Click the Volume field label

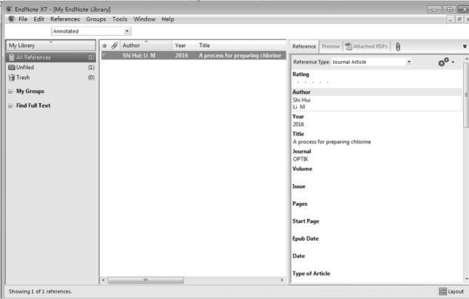[x=302, y=169]
